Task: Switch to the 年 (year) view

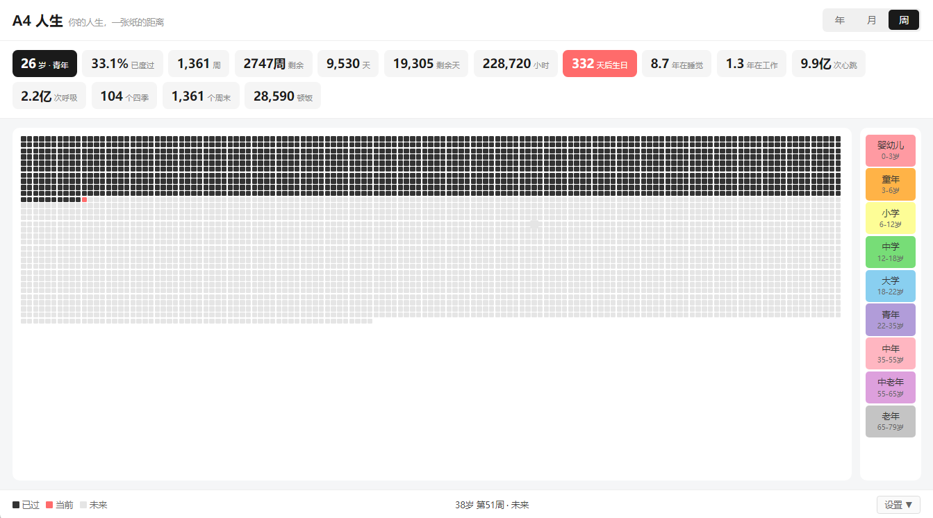Action: coord(840,20)
